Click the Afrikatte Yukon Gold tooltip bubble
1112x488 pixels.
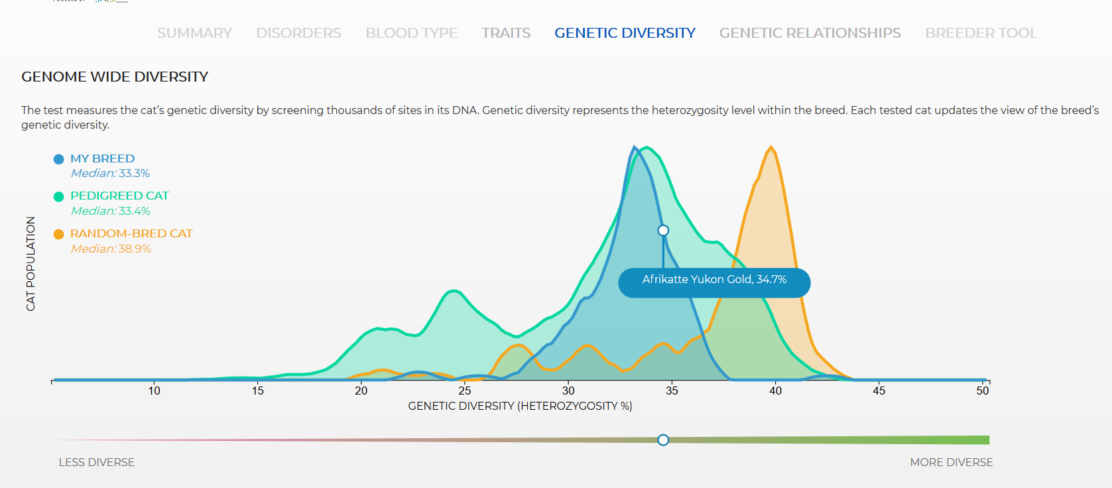click(714, 283)
